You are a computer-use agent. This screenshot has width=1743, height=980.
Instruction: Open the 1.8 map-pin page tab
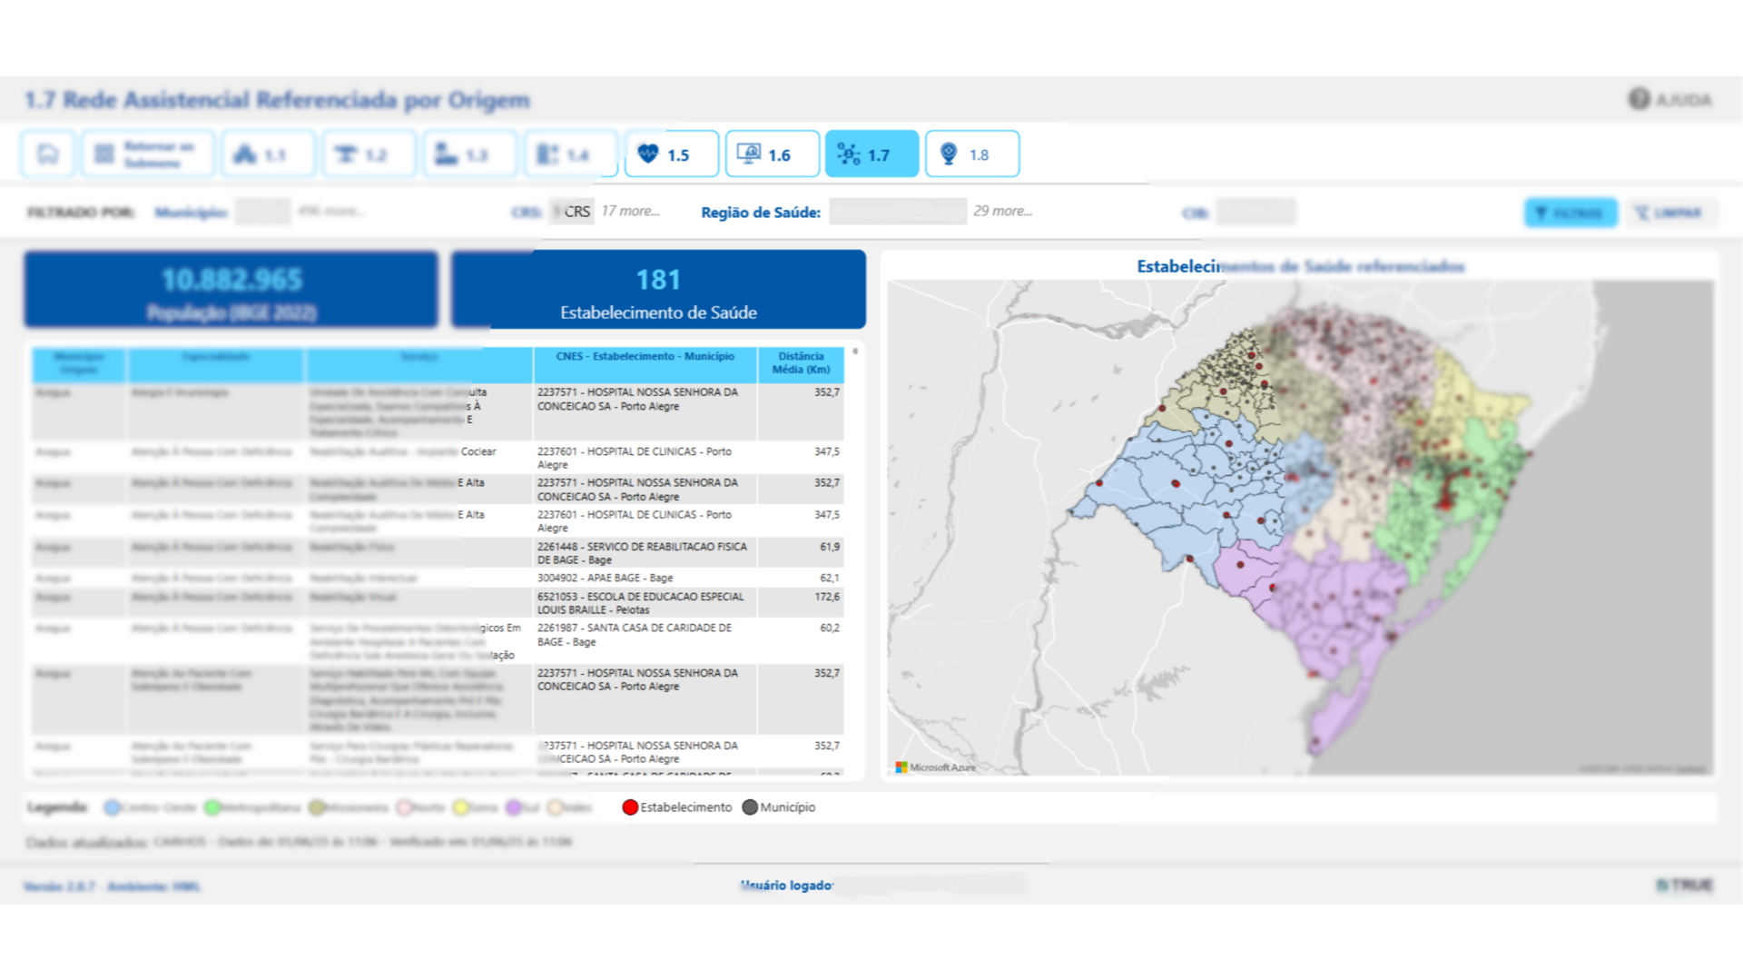971,154
